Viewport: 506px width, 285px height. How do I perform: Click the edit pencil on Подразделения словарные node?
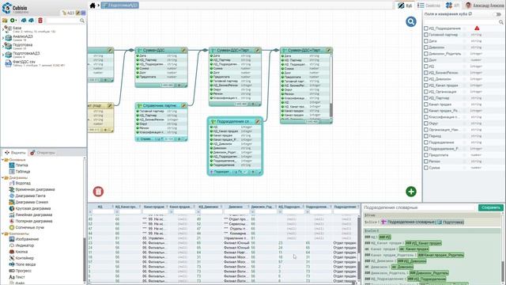258,121
